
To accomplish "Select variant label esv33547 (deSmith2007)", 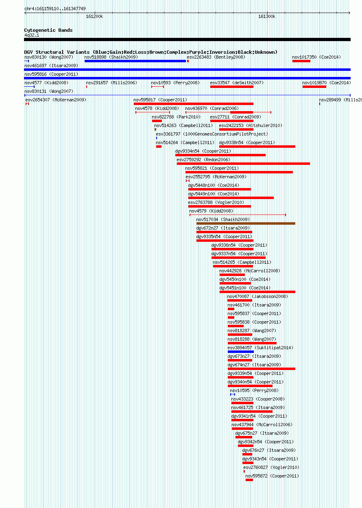I will click(x=237, y=83).
